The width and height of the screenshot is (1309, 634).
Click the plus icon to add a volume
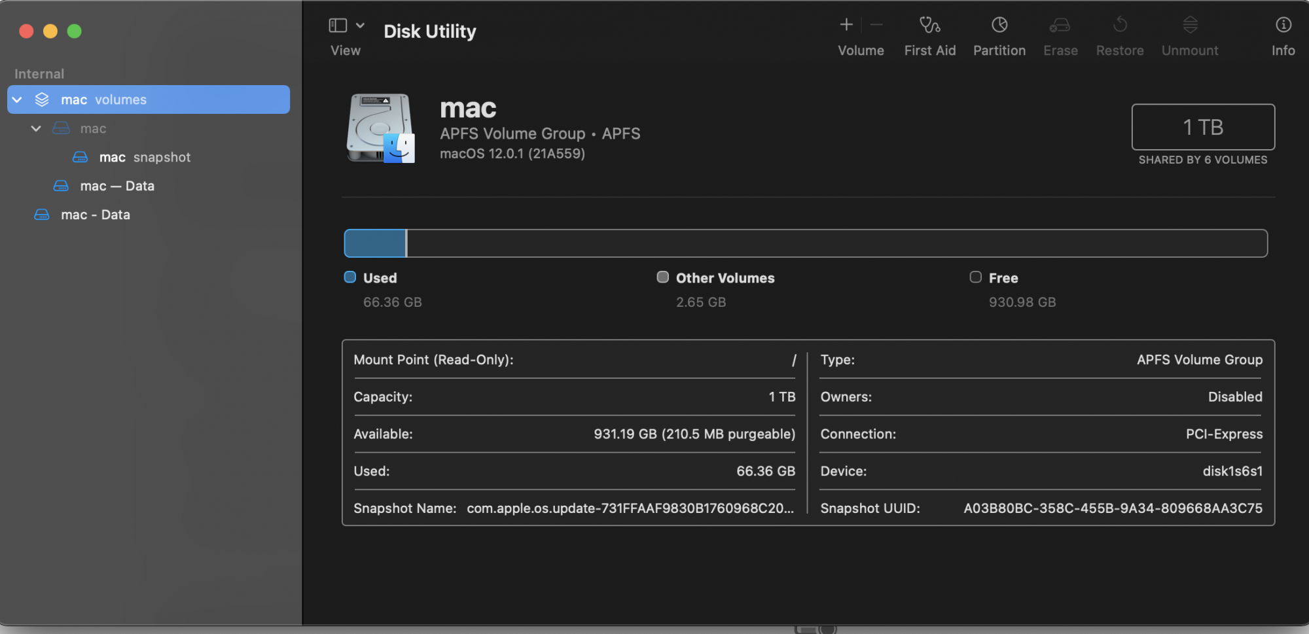846,25
